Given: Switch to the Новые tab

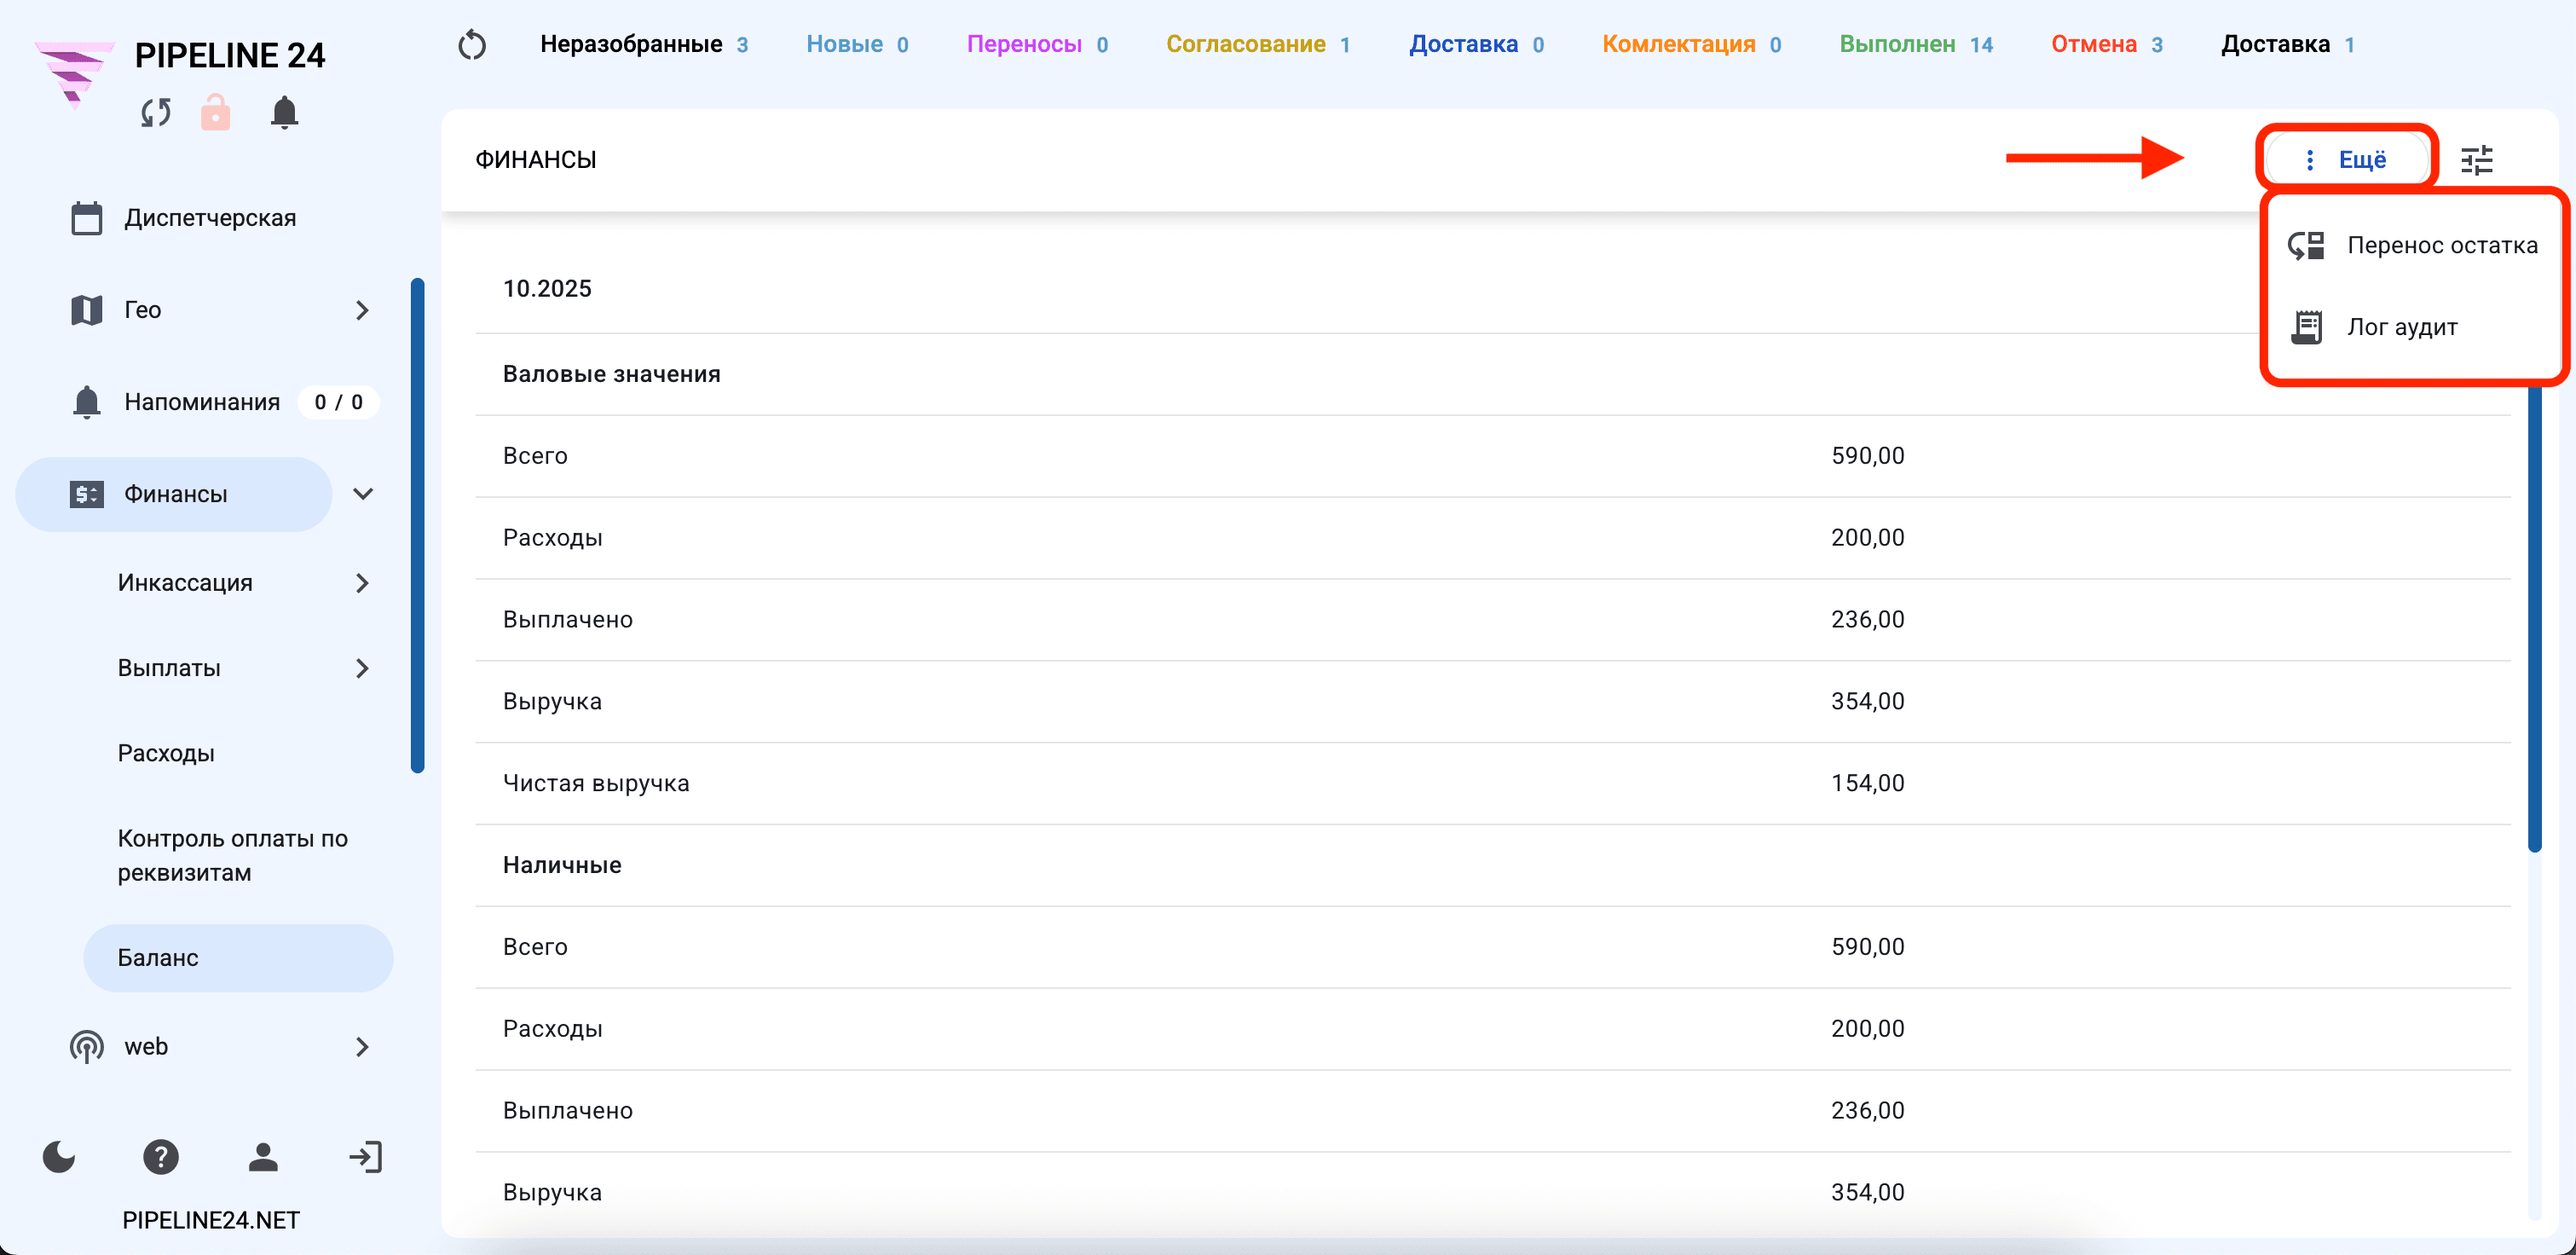Looking at the screenshot, I should [857, 45].
